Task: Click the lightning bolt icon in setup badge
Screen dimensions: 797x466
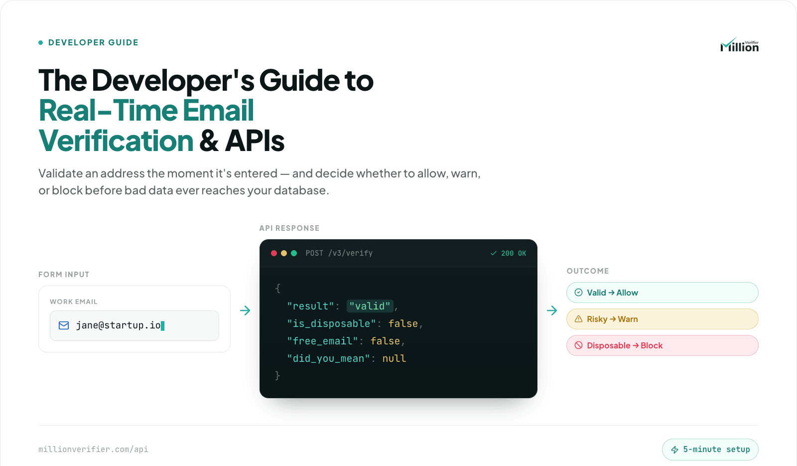Action: click(675, 450)
